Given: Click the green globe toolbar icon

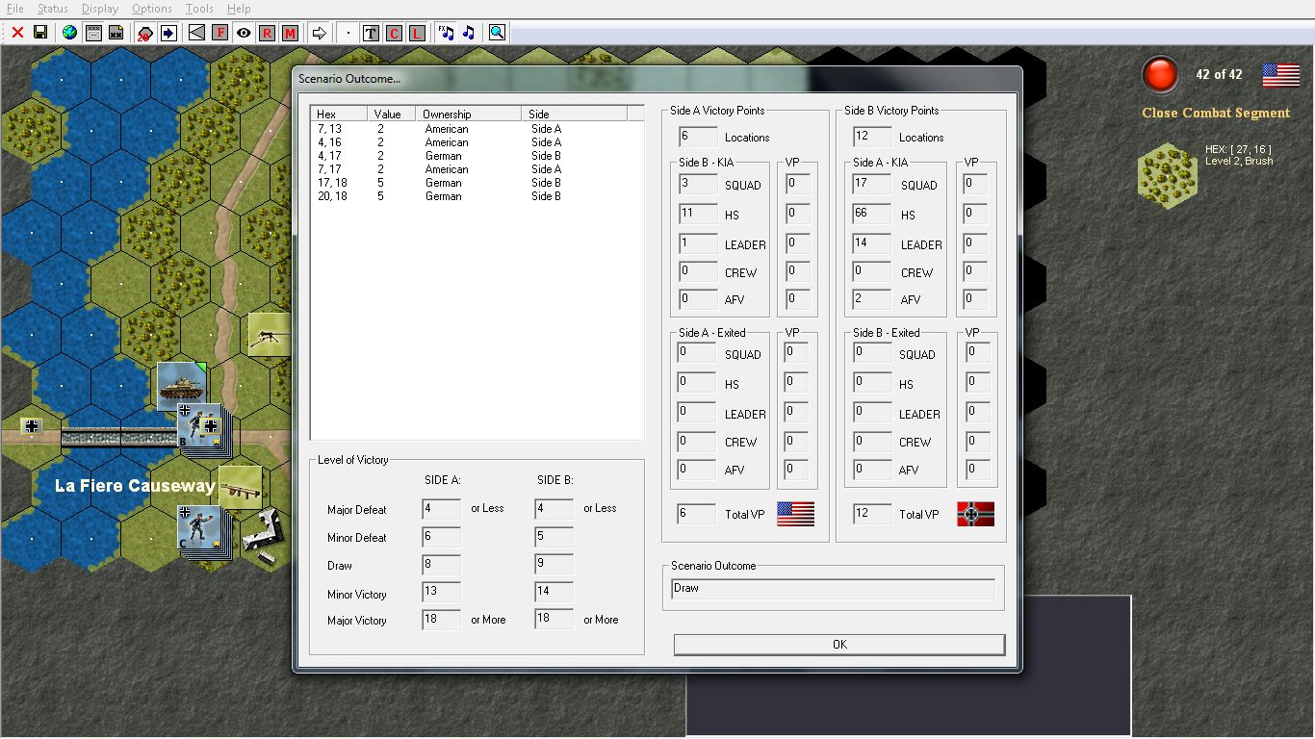Looking at the screenshot, I should pyautogui.click(x=69, y=33).
